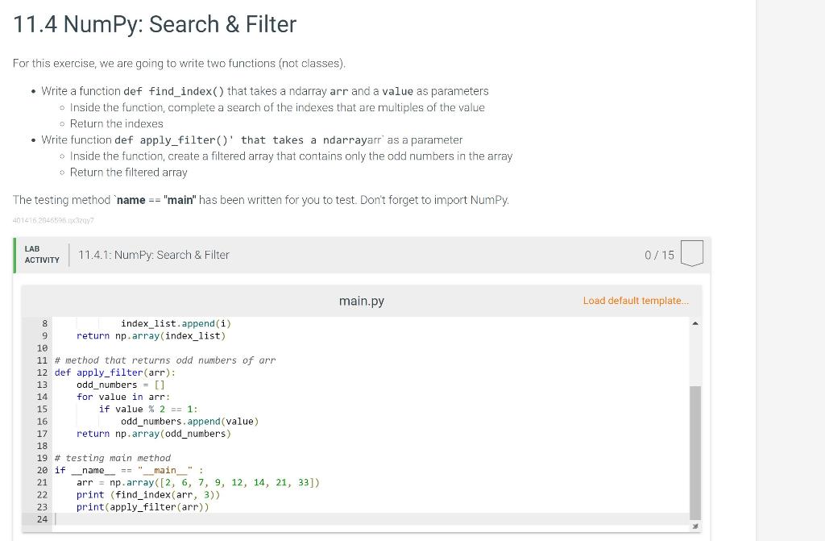Click the green LAB ACTIVITY sidebar marker
Viewport: 825px width, 541px height.
(15, 254)
